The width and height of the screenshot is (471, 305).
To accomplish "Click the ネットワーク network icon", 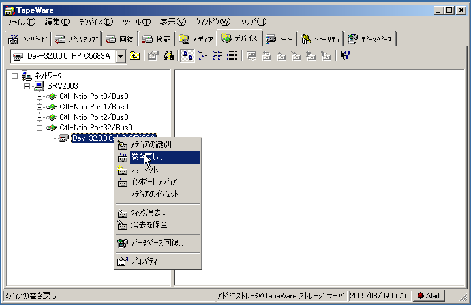I will coord(27,76).
